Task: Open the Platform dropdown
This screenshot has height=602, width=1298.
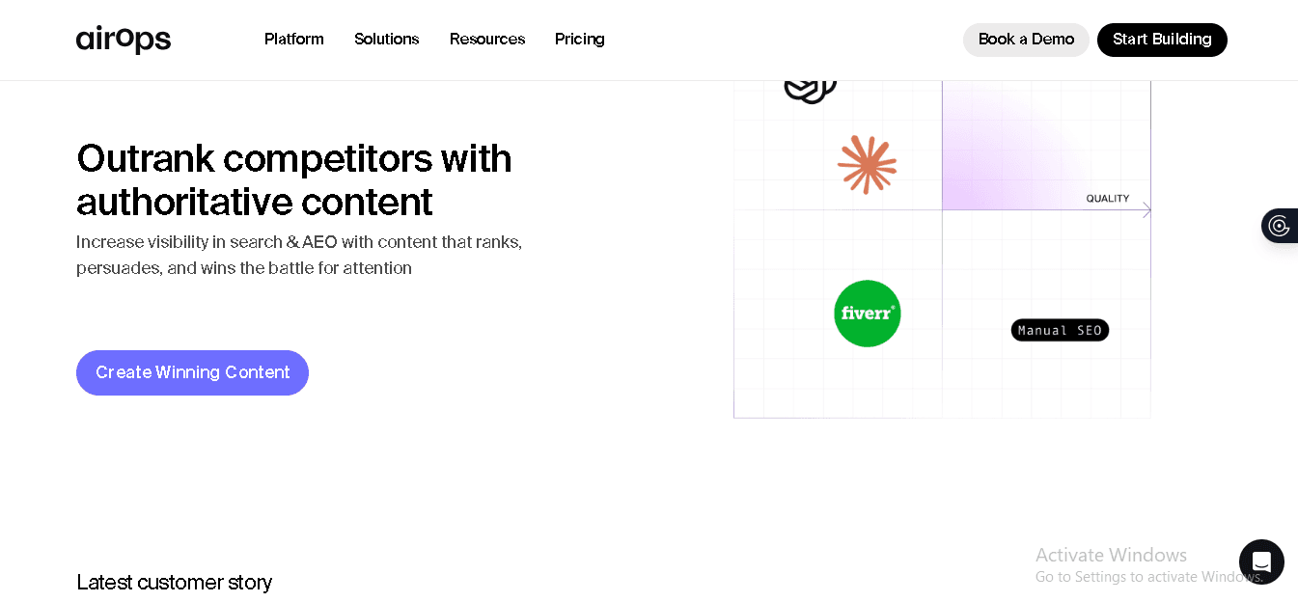Action: tap(293, 40)
